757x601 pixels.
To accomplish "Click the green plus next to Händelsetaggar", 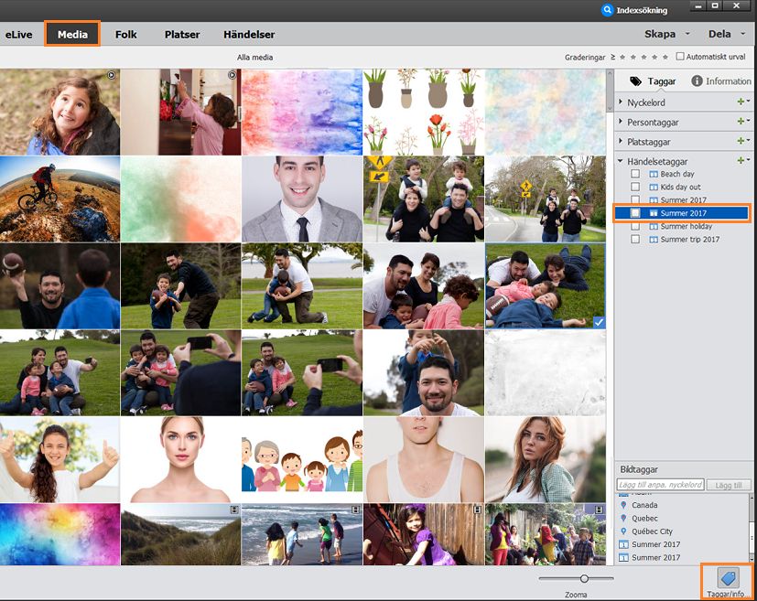I will pos(741,161).
